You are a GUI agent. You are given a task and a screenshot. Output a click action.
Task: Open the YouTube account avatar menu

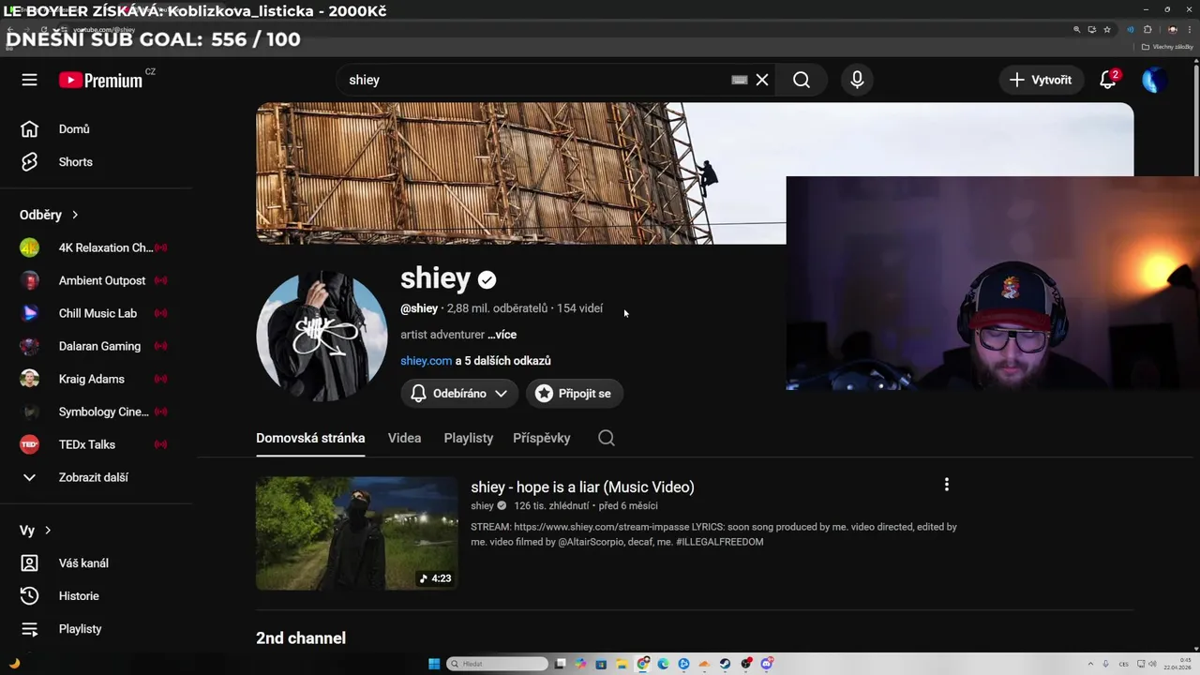pos(1154,80)
